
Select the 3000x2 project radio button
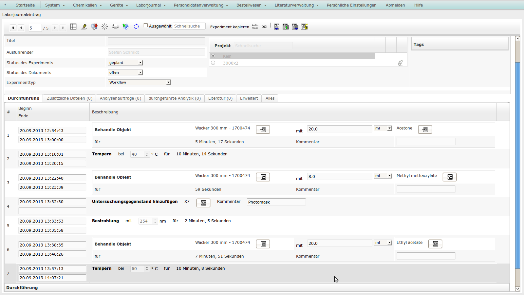tap(213, 63)
